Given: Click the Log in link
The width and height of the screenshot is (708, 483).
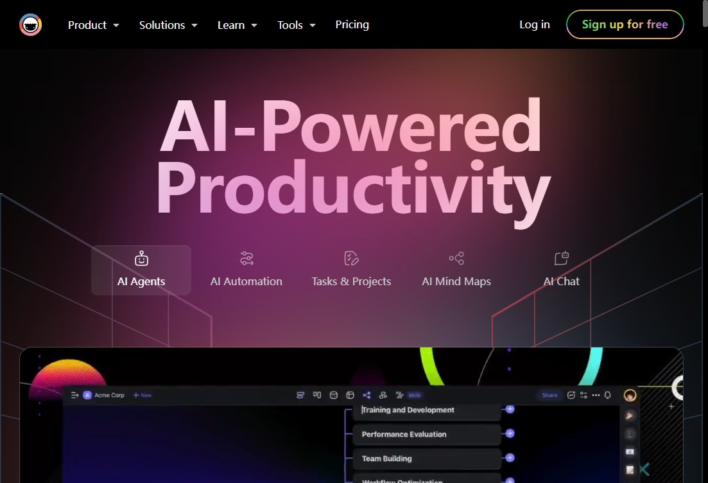Looking at the screenshot, I should 534,24.
